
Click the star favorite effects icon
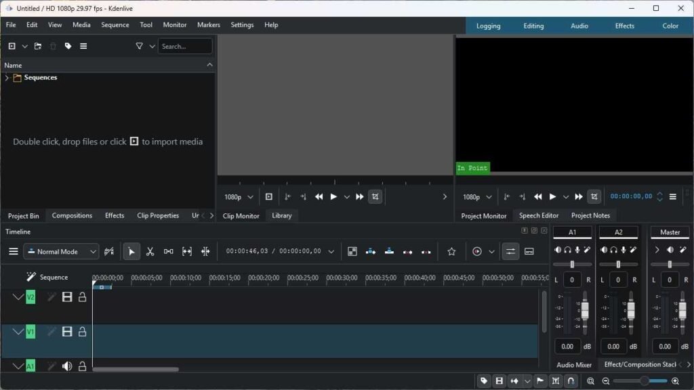coord(451,252)
